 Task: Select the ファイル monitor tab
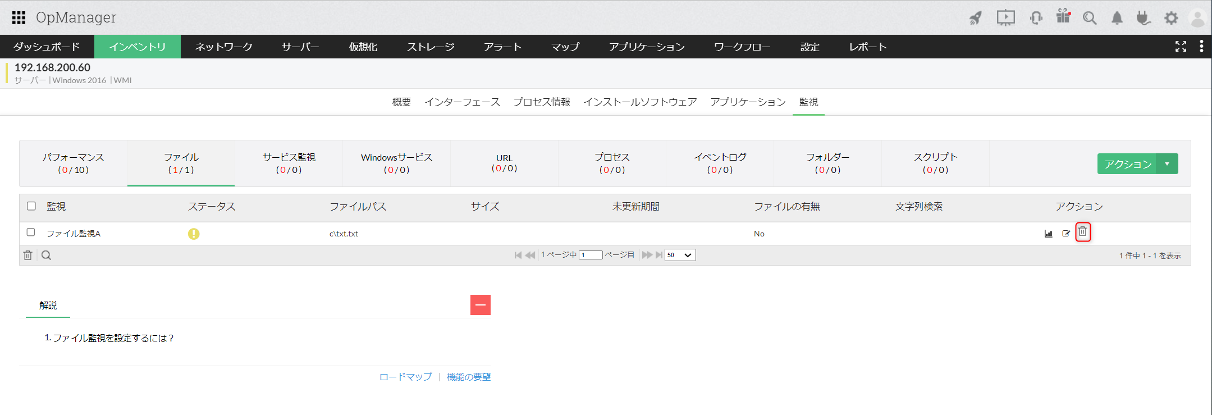tap(181, 163)
